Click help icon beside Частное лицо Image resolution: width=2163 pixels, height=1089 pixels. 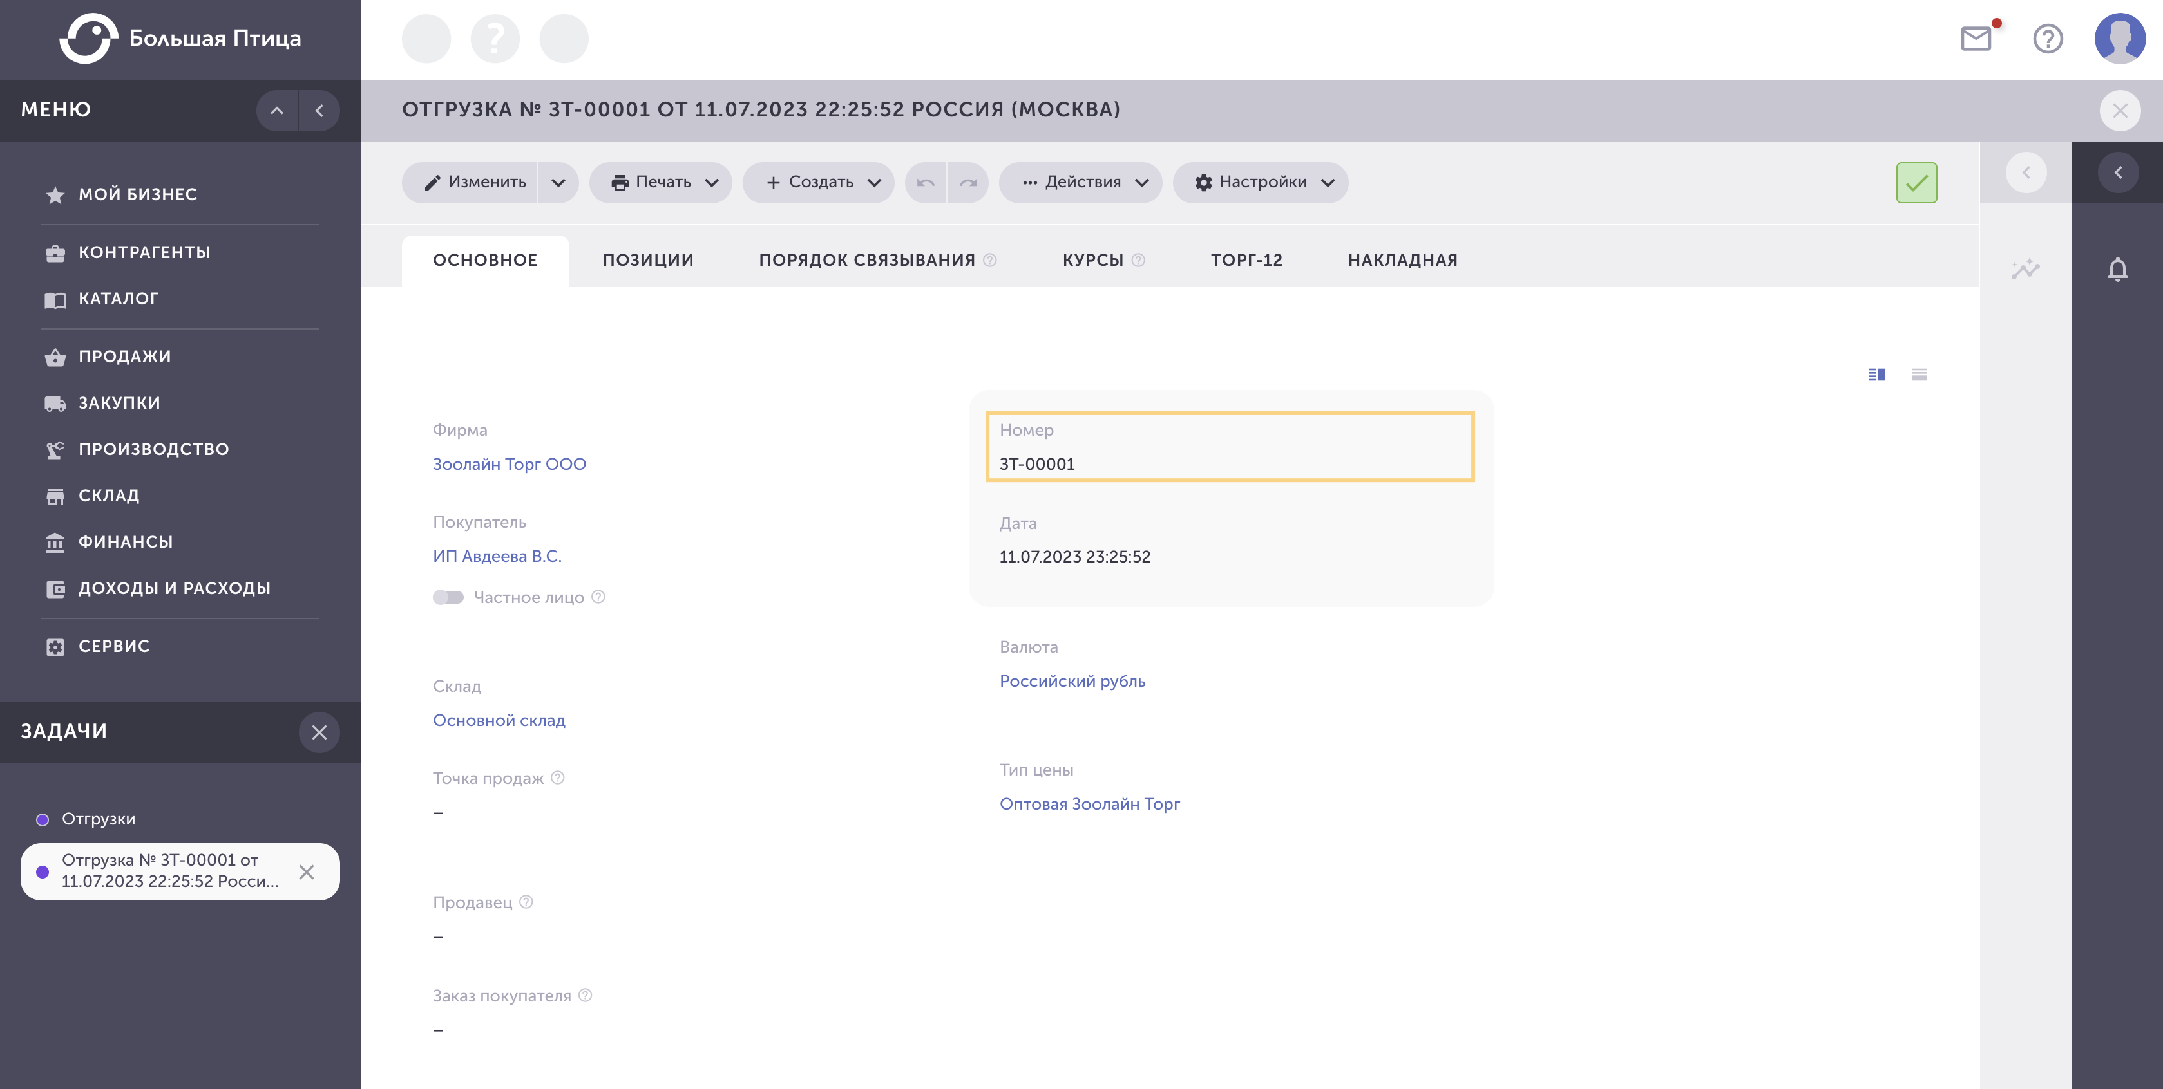(x=598, y=597)
